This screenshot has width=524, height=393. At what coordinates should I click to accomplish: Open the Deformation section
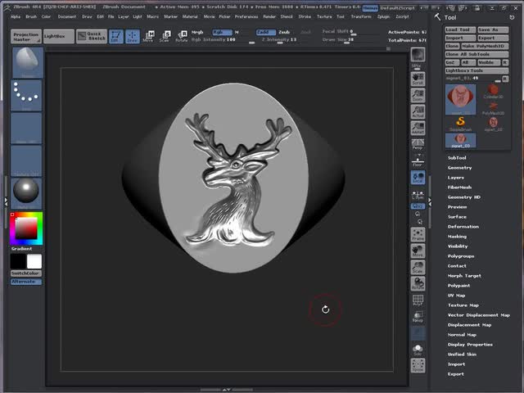click(463, 227)
